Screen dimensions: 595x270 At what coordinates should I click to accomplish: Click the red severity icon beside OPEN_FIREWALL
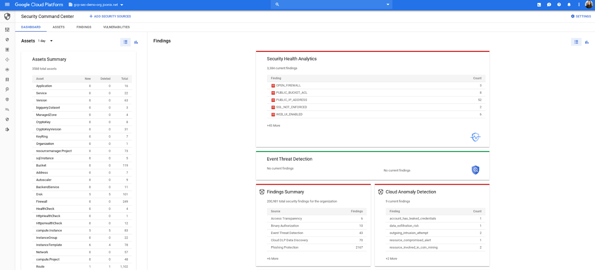coord(273,86)
